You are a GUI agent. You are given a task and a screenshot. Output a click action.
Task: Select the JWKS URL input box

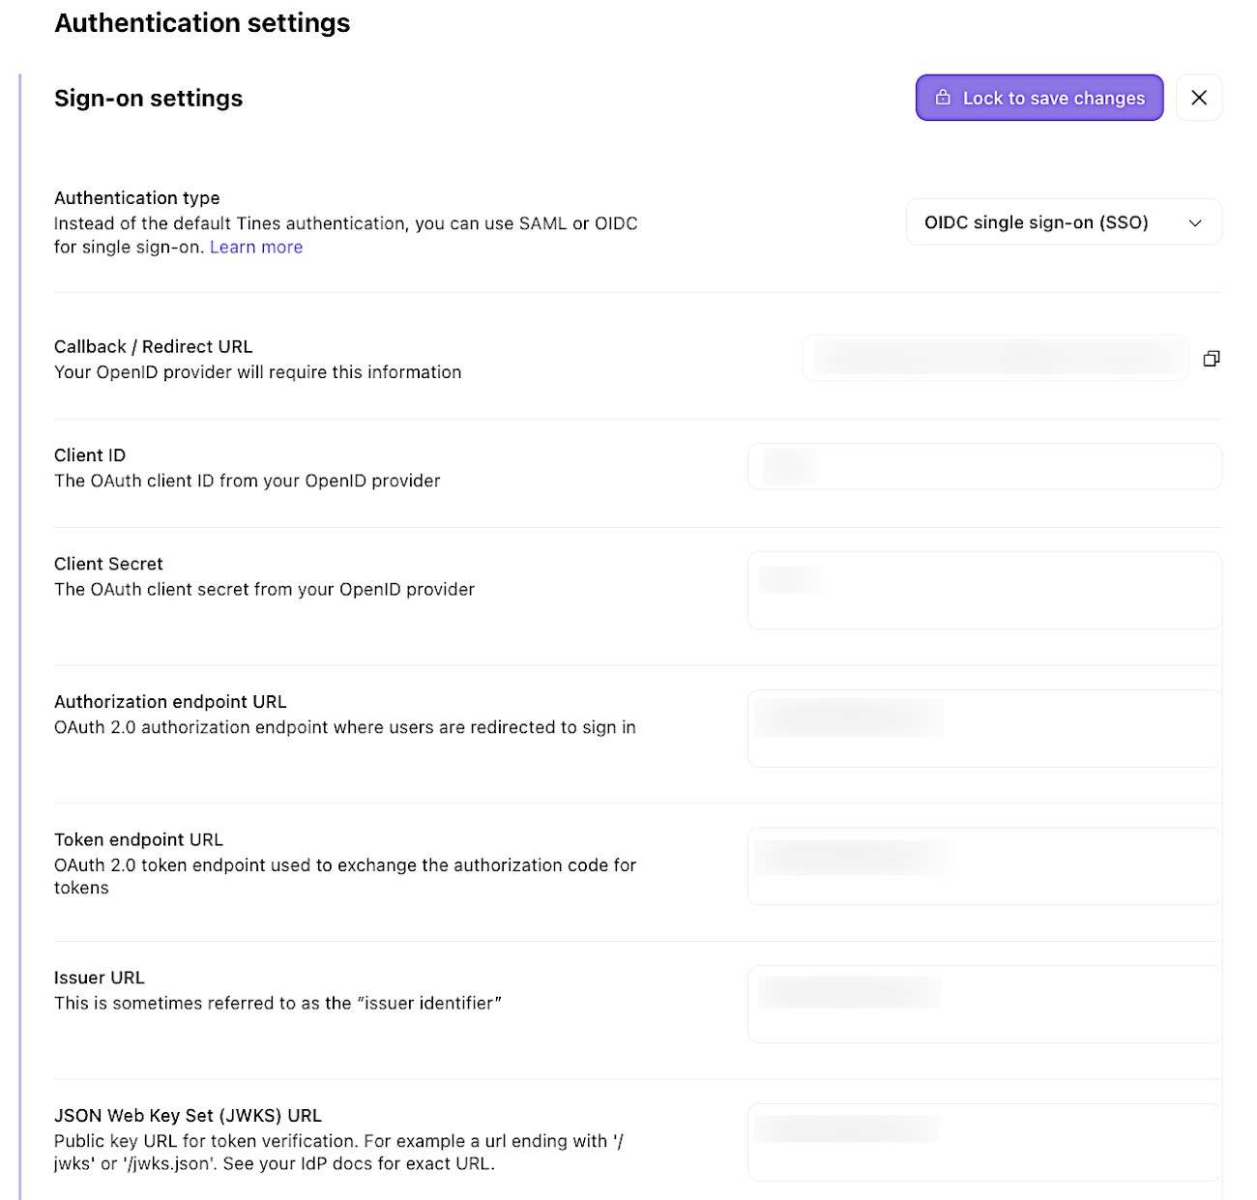click(x=984, y=1142)
